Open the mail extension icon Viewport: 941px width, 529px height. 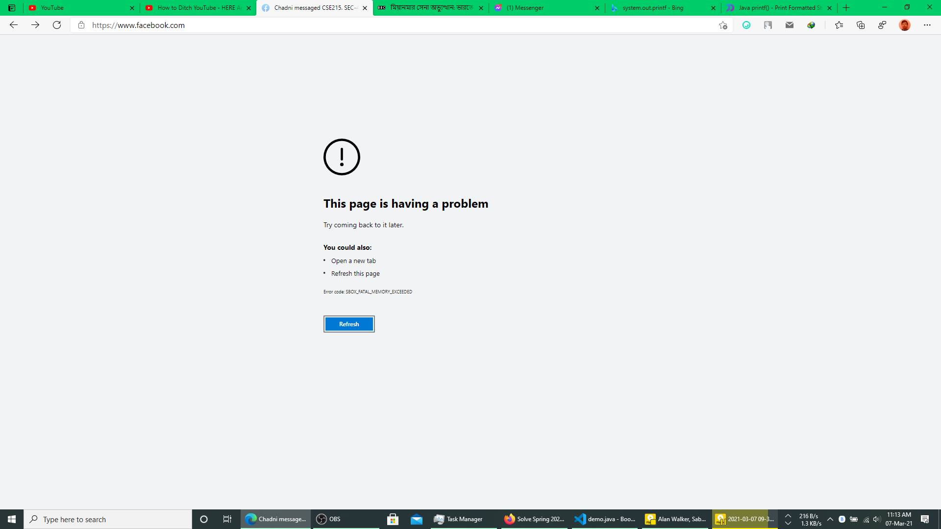click(x=789, y=25)
